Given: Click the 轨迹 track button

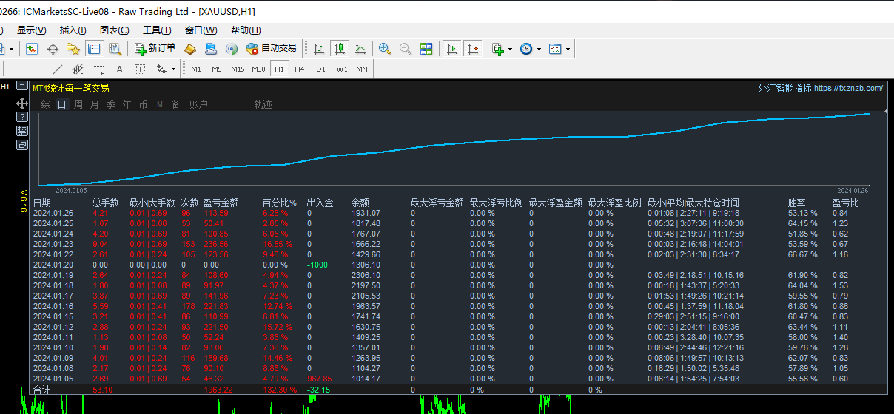Looking at the screenshot, I should point(263,104).
